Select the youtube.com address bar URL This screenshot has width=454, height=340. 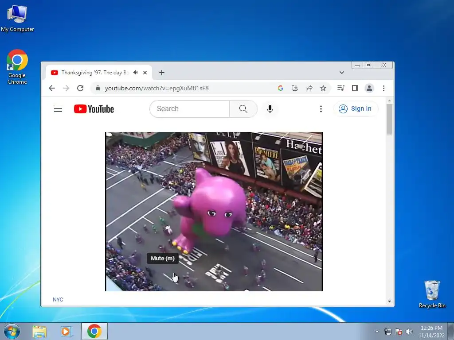157,88
